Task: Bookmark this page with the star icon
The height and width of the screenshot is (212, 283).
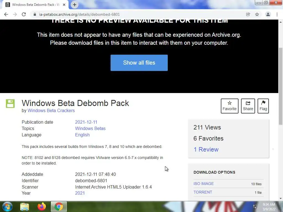Action: click(x=257, y=14)
